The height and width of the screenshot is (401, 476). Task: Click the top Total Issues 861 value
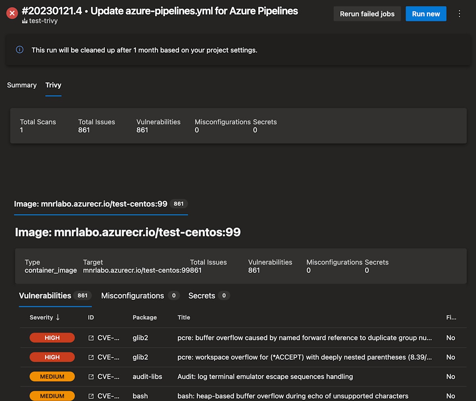pyautogui.click(x=84, y=130)
